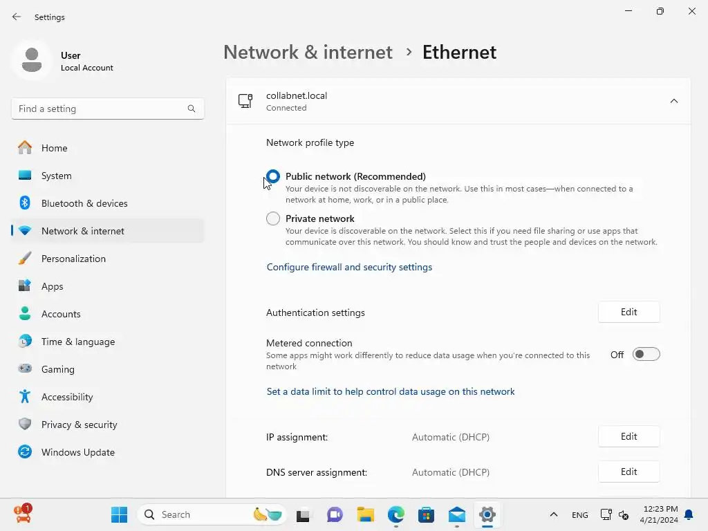Click the Time & language clock globe icon
The height and width of the screenshot is (531, 708).
coord(25,342)
